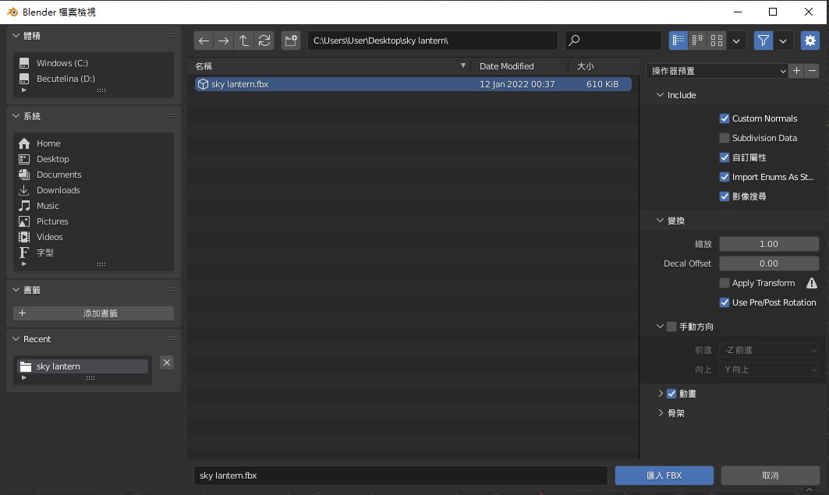Open Downloads folder in system list
This screenshot has width=829, height=495.
coord(58,190)
